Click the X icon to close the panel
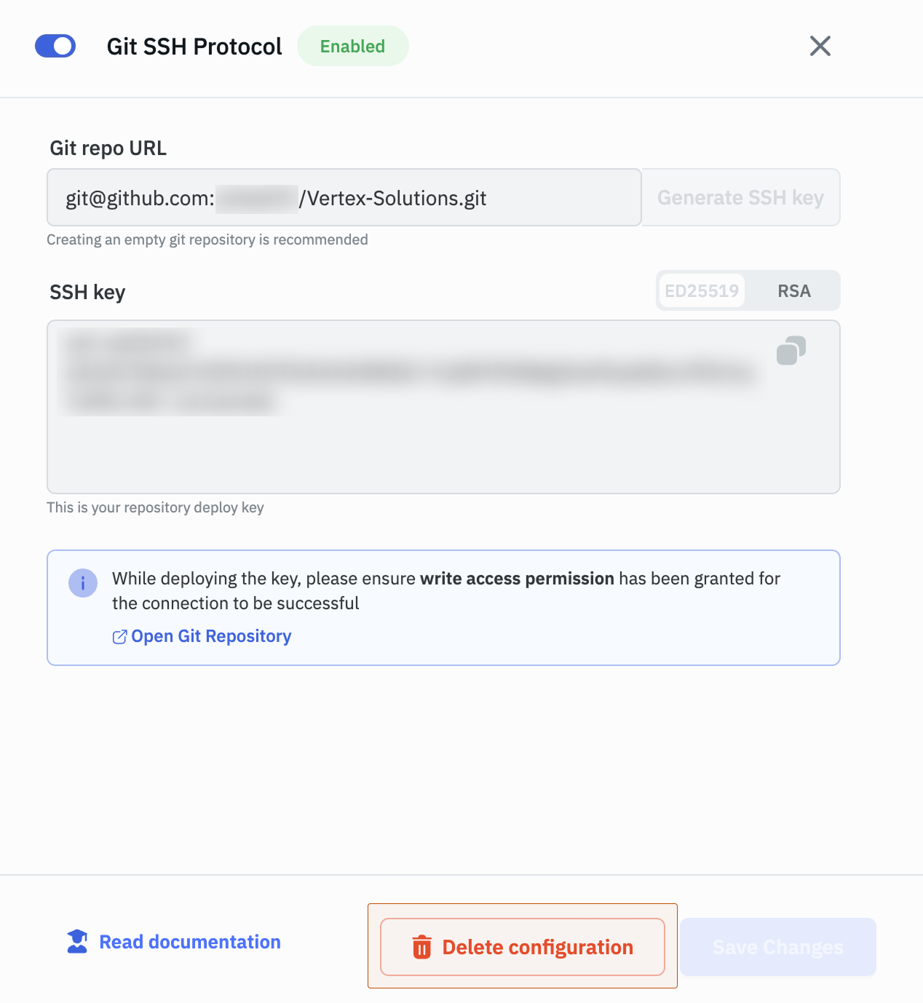 [820, 45]
